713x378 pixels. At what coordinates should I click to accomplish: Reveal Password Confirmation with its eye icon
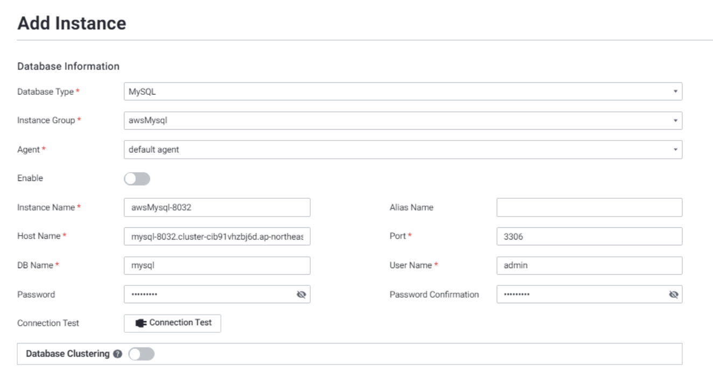coord(673,295)
